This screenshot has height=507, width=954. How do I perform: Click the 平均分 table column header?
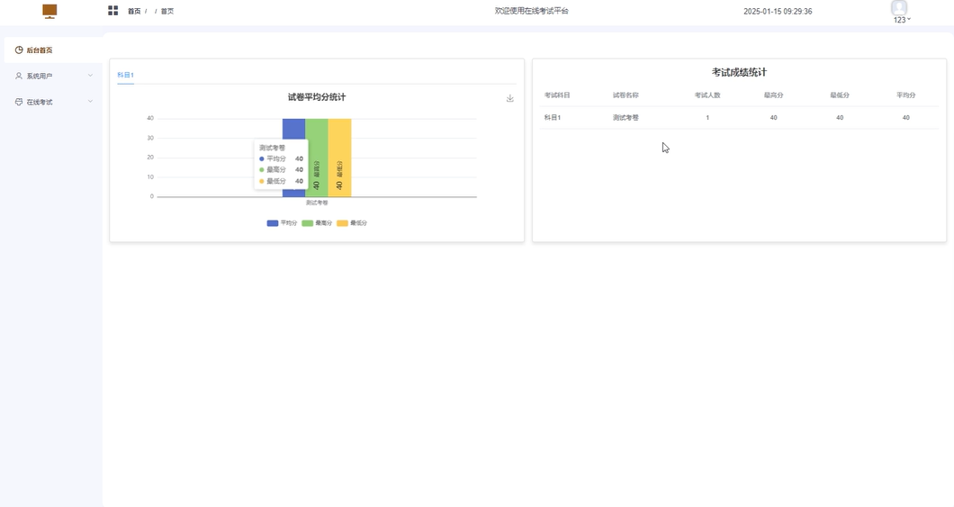906,95
